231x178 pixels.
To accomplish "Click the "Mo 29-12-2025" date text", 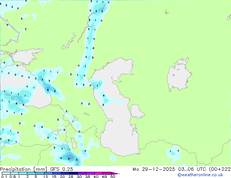I will tap(154, 169).
